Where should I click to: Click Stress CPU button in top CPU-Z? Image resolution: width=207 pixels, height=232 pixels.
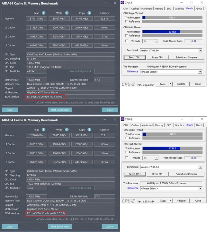coord(157,57)
